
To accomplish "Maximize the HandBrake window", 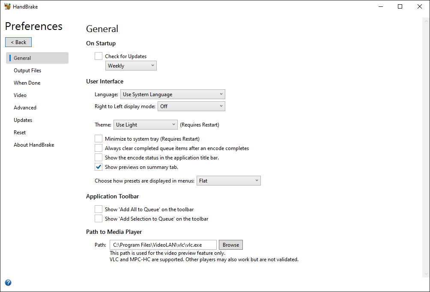I will (x=400, y=6).
